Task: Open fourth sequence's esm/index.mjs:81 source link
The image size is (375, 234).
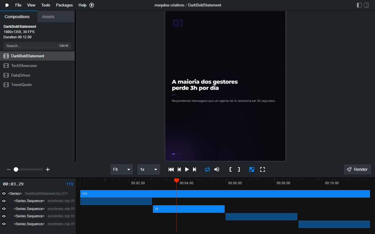Action: pos(61,224)
